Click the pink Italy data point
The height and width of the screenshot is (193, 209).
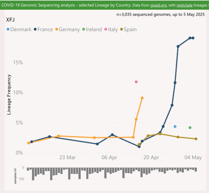tap(136, 82)
